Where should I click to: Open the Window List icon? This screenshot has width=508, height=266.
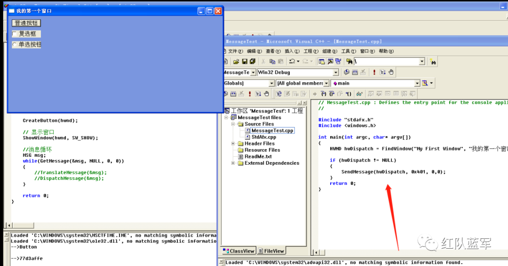[x=338, y=61]
